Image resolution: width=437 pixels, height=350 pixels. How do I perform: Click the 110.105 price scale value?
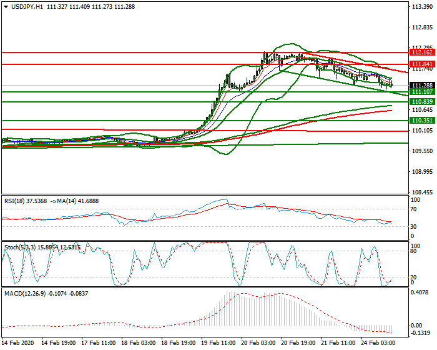[422, 131]
